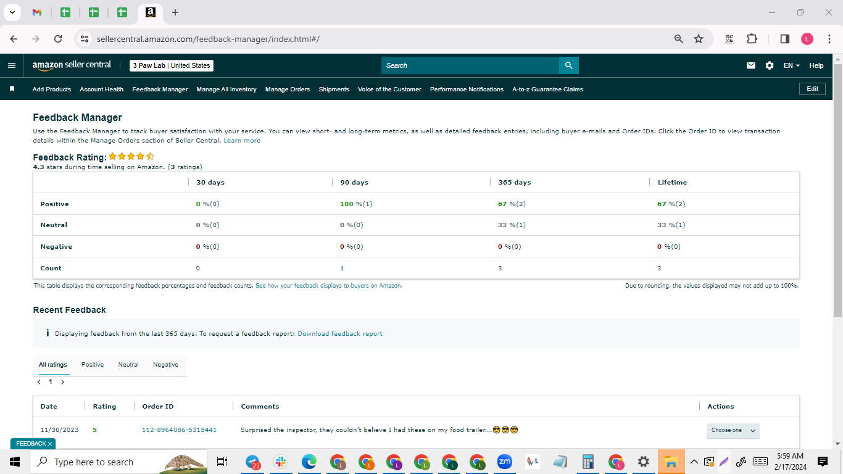
Task: Bookmark this page with the star icon
Action: point(699,39)
